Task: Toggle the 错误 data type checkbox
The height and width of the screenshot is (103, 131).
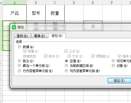Action: (119, 56)
